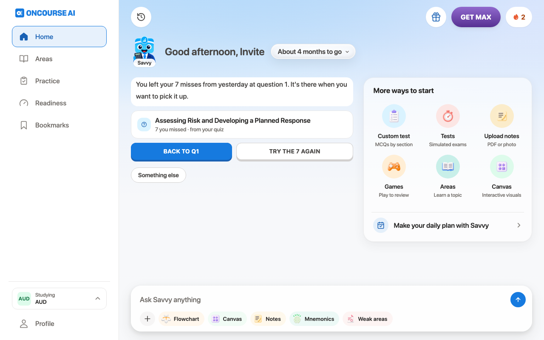Open Custom test MCQs by section
The height and width of the screenshot is (340, 544).
(394, 126)
